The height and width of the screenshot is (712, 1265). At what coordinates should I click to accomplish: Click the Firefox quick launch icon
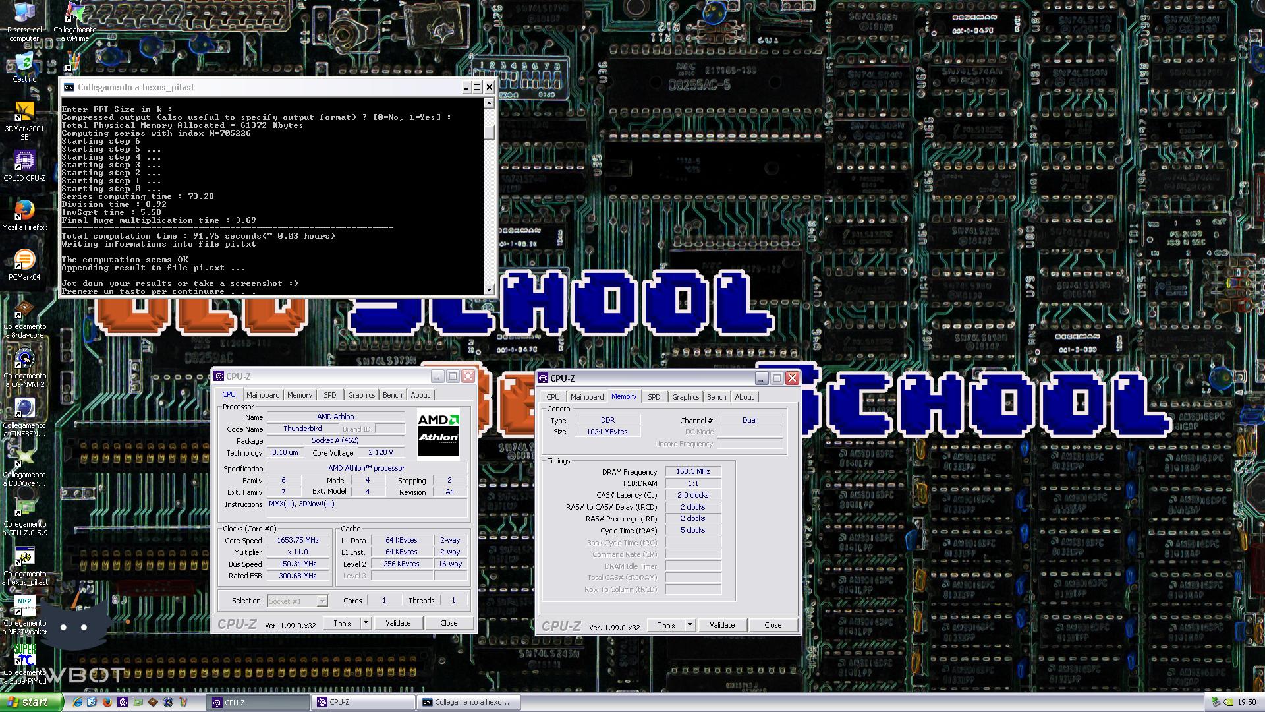[107, 702]
